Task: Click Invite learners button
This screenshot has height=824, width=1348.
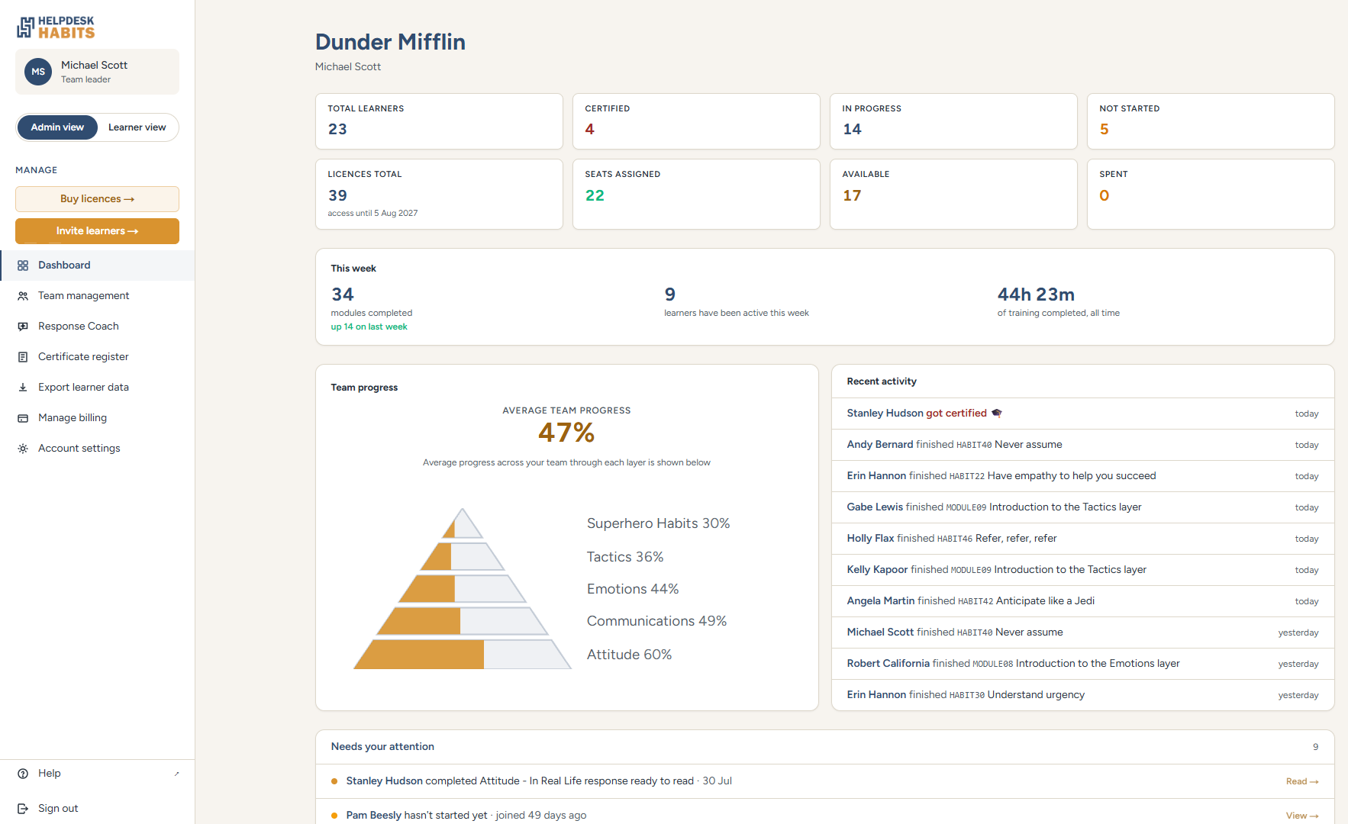Action: [97, 231]
